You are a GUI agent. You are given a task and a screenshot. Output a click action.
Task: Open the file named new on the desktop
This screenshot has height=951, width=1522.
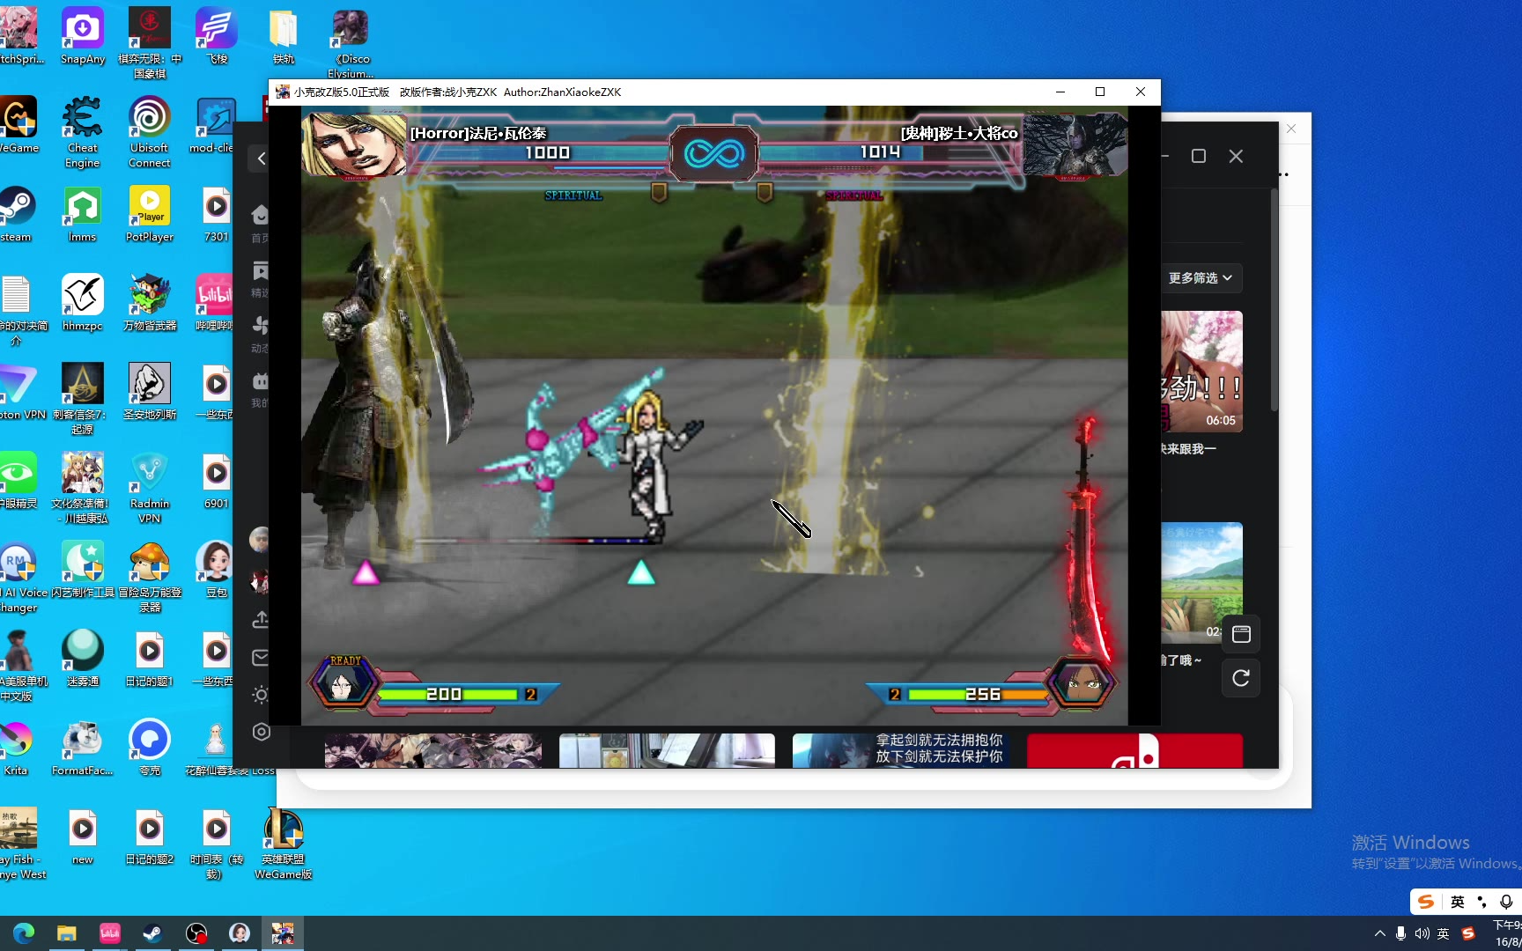click(83, 837)
